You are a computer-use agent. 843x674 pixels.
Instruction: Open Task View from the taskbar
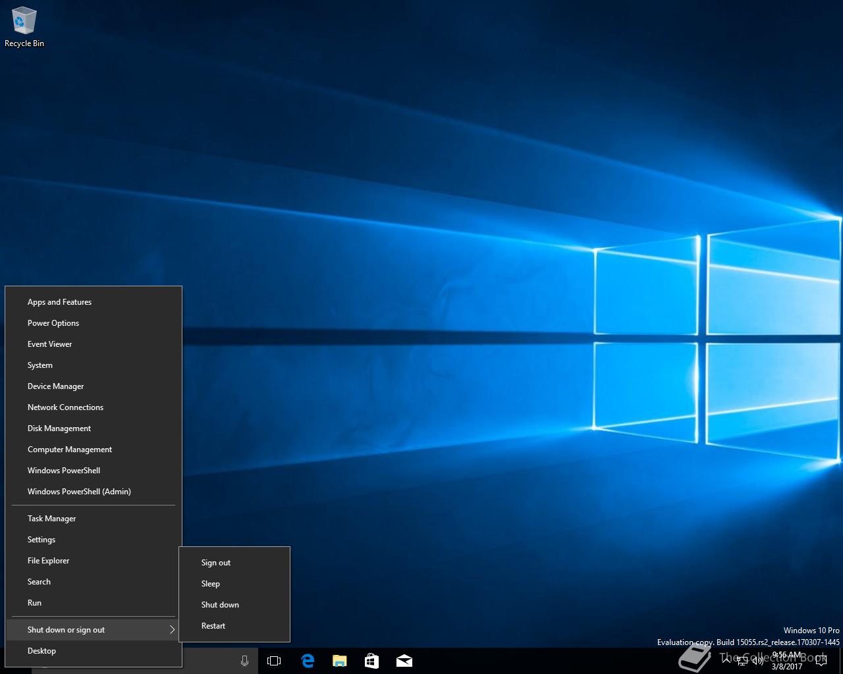274,661
